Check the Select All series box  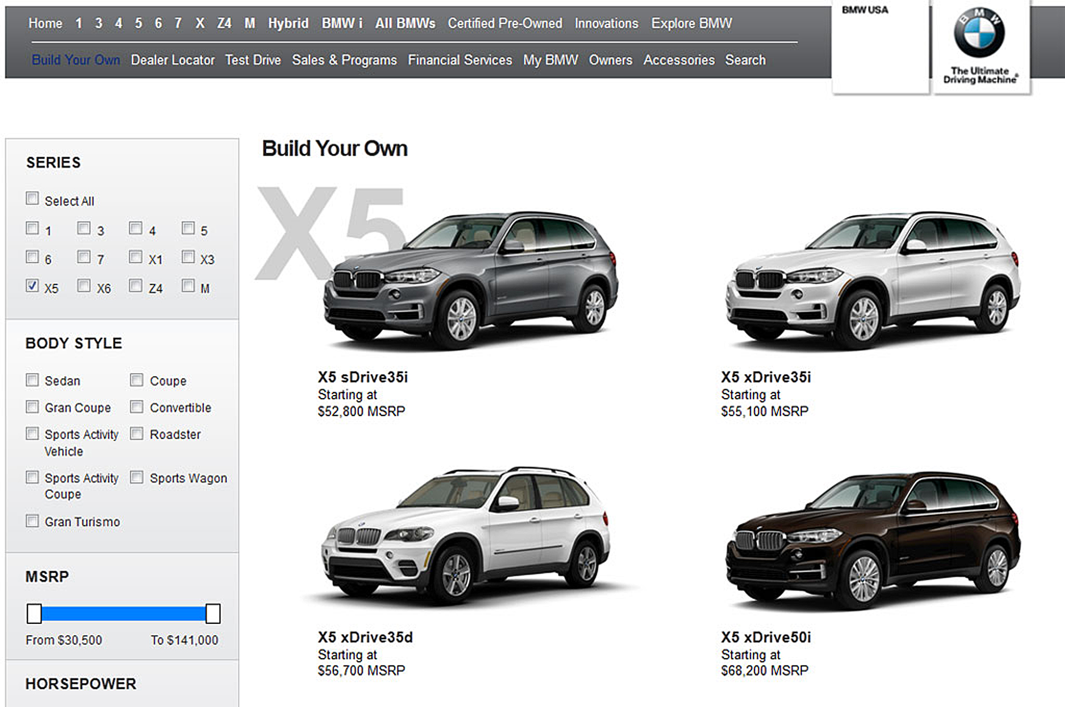click(x=32, y=198)
